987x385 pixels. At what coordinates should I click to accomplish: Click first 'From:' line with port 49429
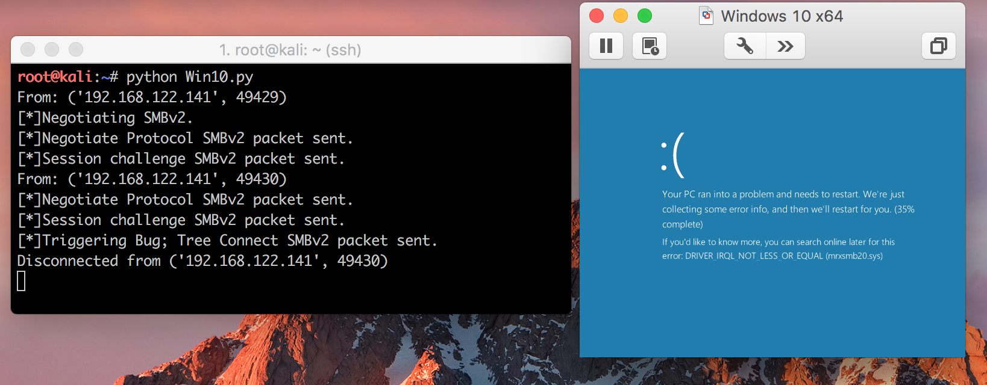pos(152,97)
